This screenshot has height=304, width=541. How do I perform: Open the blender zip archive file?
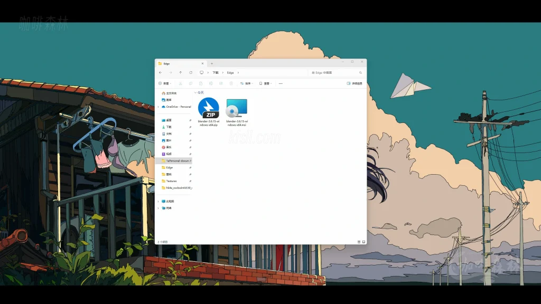pos(208,109)
